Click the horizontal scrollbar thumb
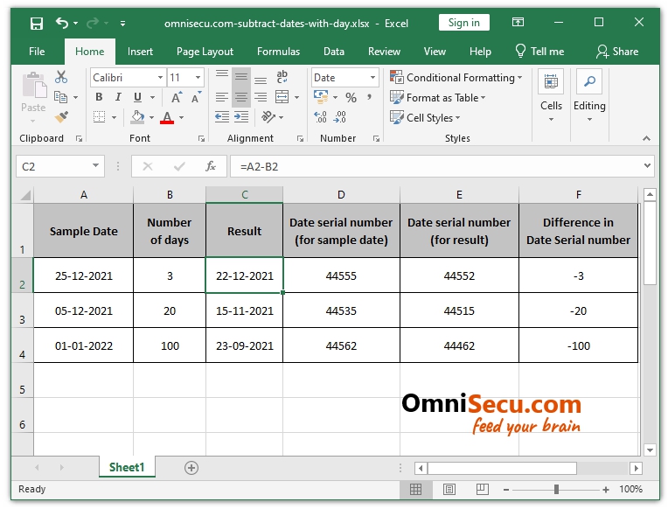 [502, 468]
